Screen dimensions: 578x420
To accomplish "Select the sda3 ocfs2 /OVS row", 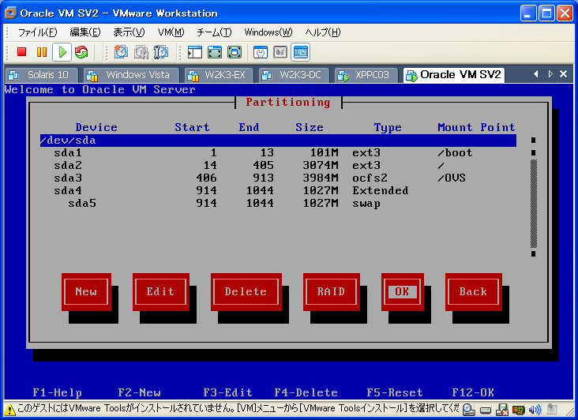I will tap(278, 178).
